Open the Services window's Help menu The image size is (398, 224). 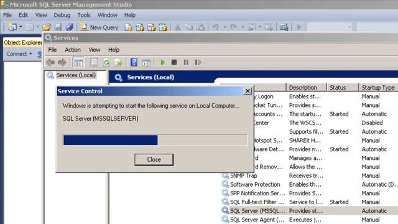[x=114, y=50]
